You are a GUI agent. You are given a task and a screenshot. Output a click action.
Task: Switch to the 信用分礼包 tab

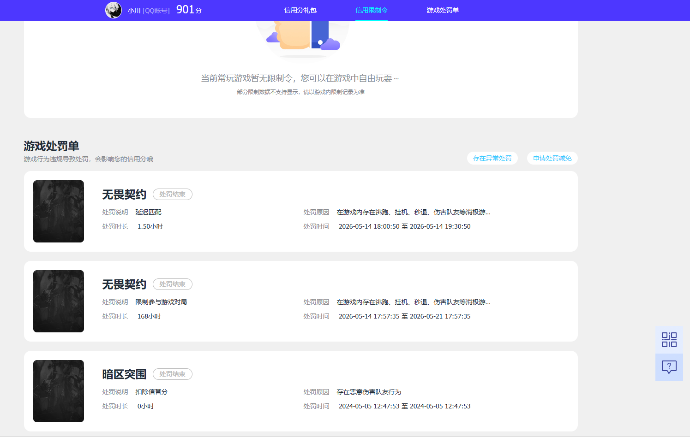(x=300, y=10)
